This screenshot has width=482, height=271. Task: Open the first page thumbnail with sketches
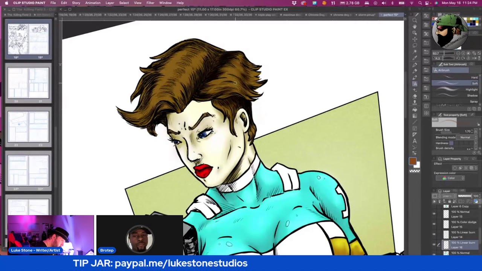pos(28,40)
